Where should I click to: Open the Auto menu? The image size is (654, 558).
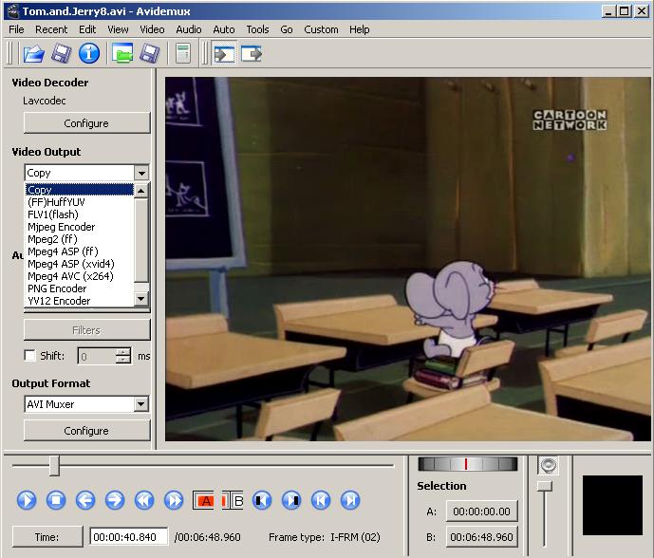click(224, 29)
